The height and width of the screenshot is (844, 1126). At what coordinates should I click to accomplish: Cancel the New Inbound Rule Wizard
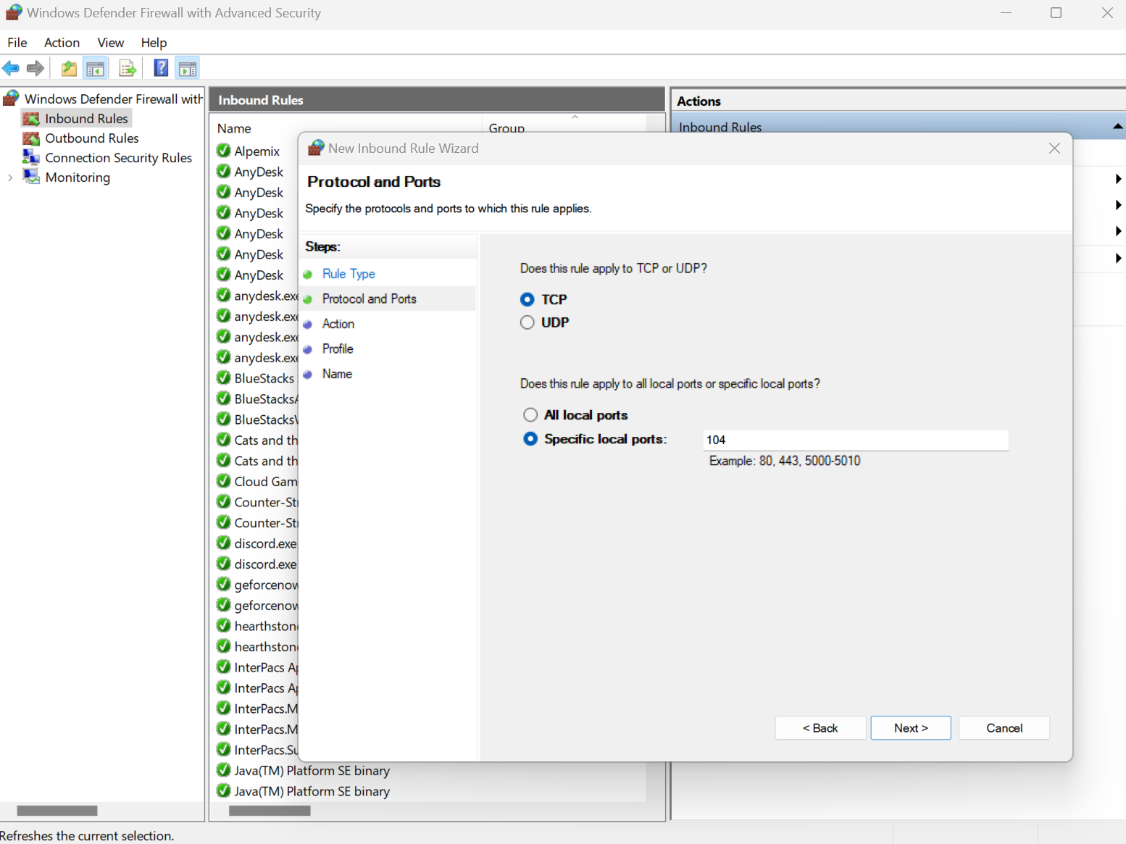click(1004, 728)
